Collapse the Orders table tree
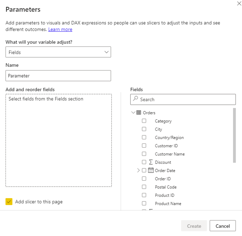The image size is (242, 236). click(x=133, y=113)
